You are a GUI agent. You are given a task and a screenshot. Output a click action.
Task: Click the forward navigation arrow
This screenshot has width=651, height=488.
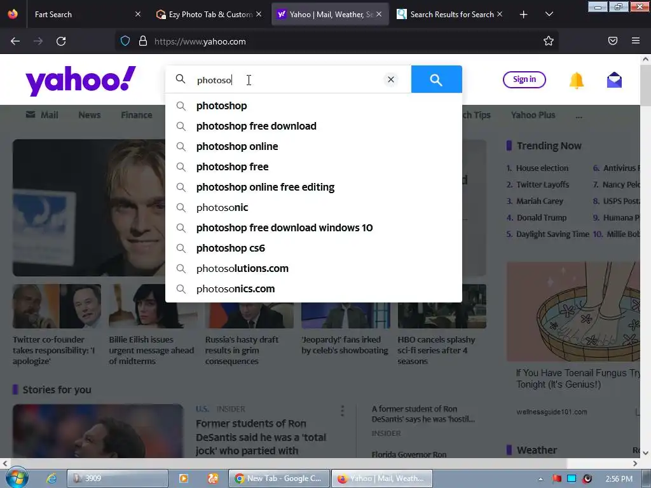pos(38,41)
